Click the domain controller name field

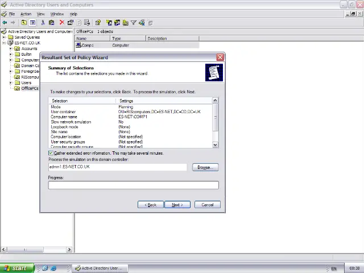117,167
